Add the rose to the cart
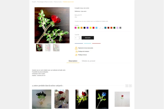 [88, 38]
